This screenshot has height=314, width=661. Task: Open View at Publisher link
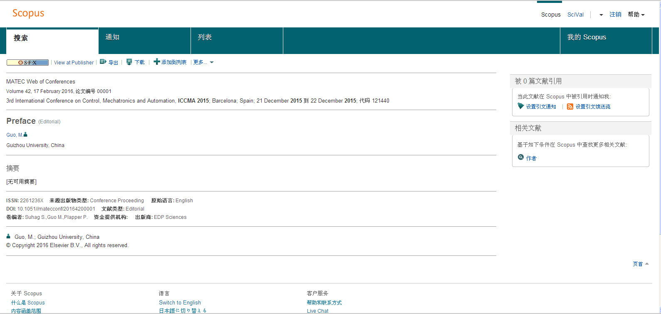[x=74, y=63]
